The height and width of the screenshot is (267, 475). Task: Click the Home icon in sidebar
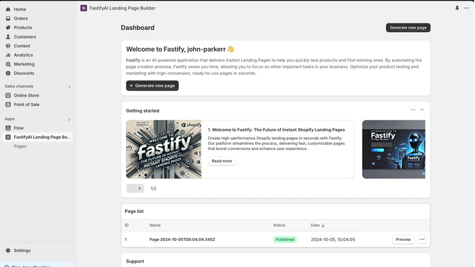[x=8, y=9]
